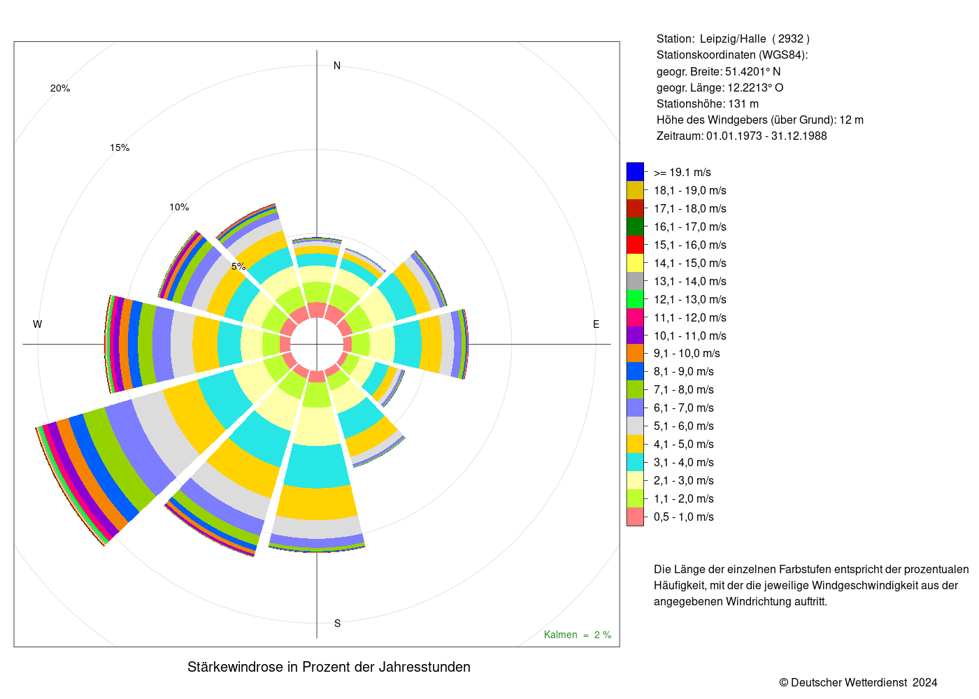
Task: Select the legend label '3,1 - 4,0 m/s'
Action: point(684,463)
